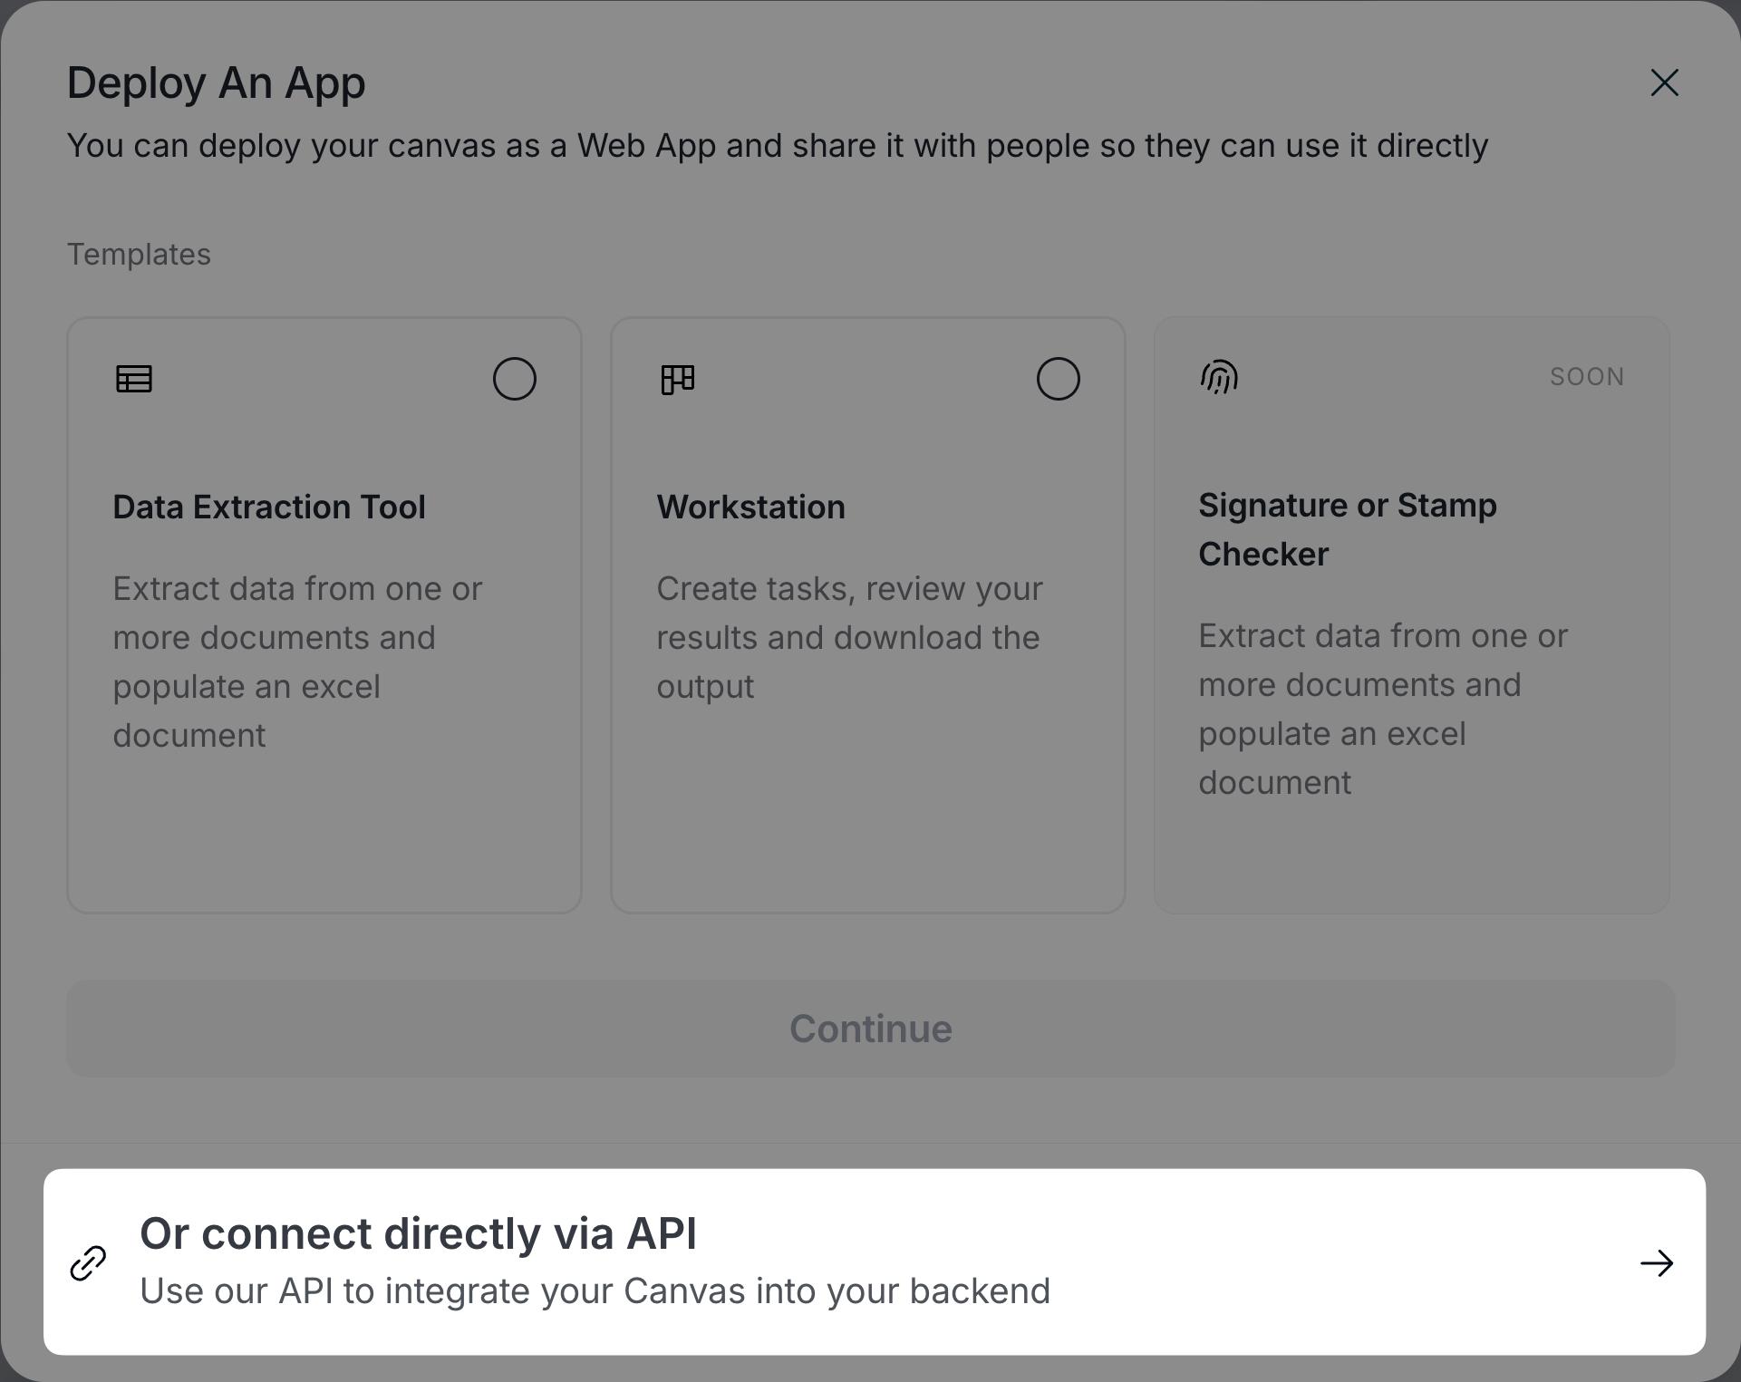Click the SOON badge on Signature card
Viewport: 1741px width, 1382px height.
point(1586,377)
